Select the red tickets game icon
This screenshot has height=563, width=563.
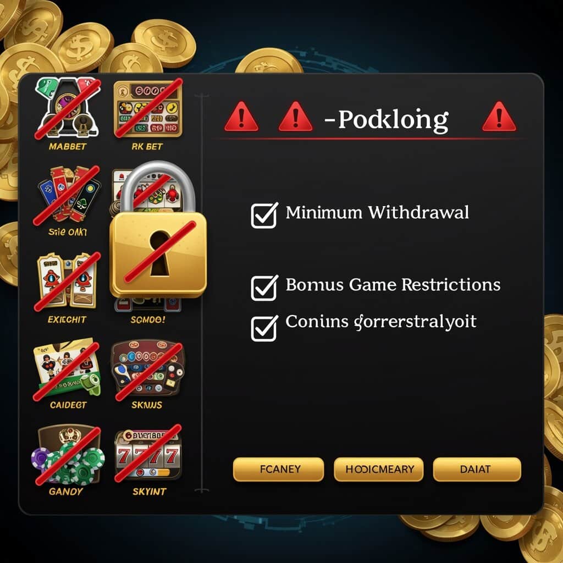(67, 195)
